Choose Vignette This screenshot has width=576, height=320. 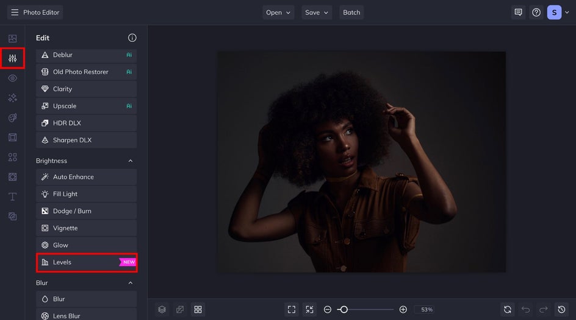86,228
